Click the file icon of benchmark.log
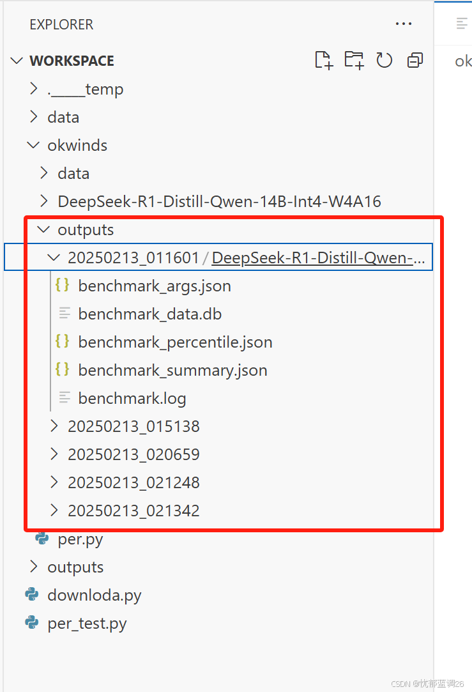The width and height of the screenshot is (472, 692). [x=65, y=397]
